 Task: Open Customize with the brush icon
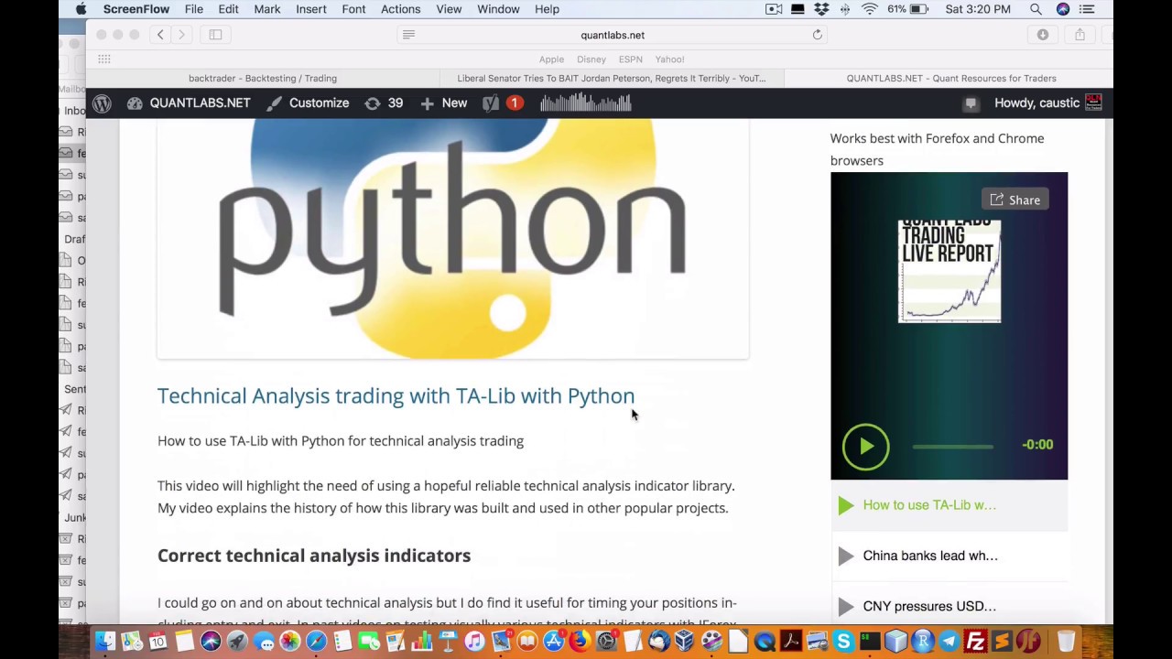click(x=308, y=103)
